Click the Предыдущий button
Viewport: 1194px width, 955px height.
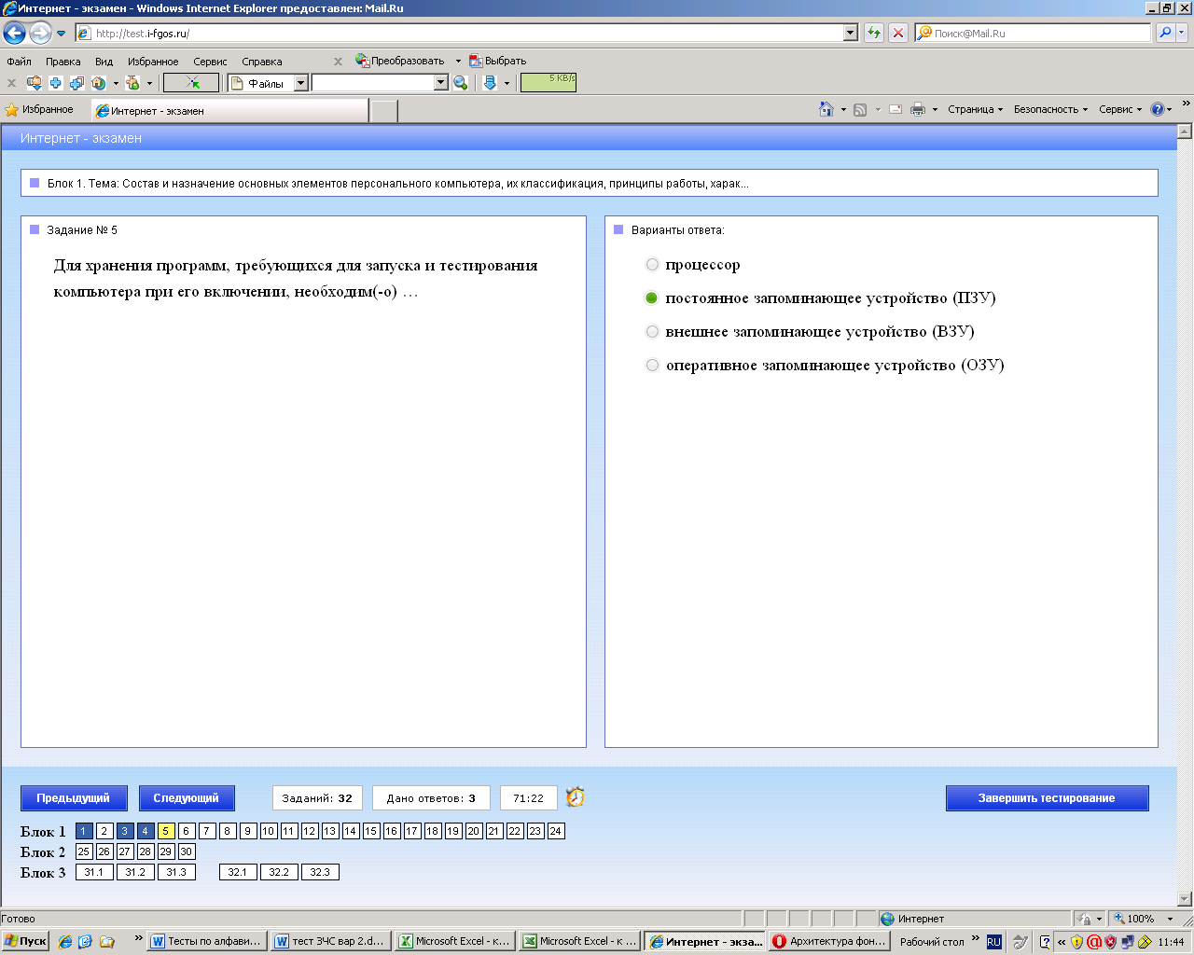pyautogui.click(x=74, y=798)
